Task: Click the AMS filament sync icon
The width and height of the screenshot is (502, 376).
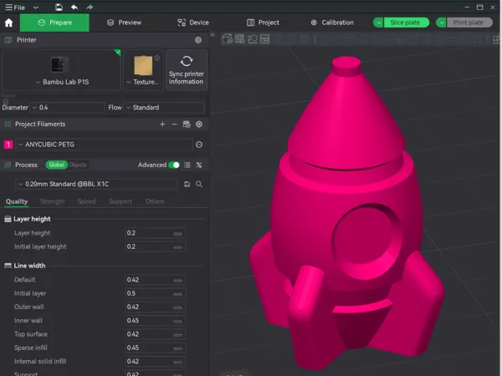Action: [x=187, y=124]
